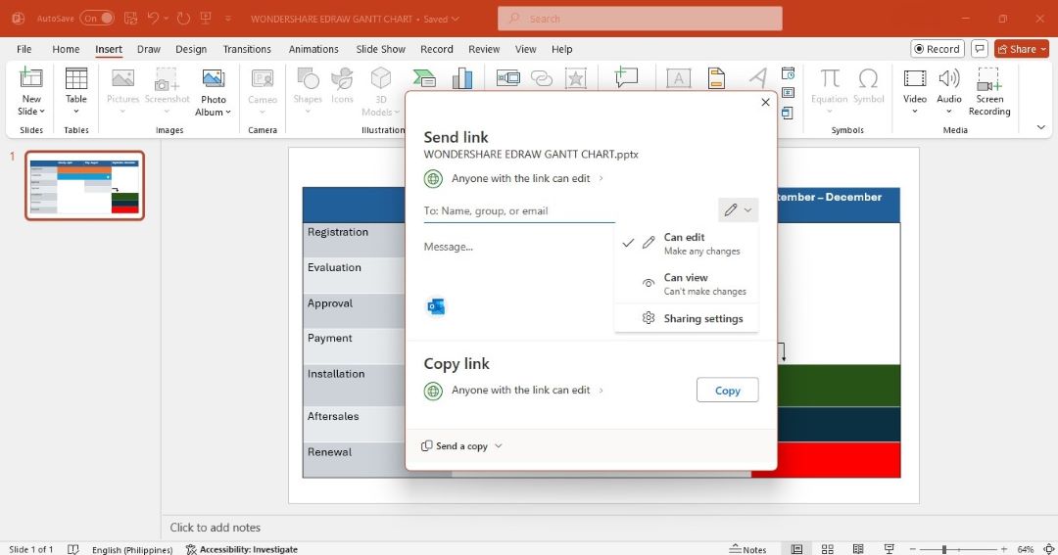Screen dimensions: 1058x555
Task: Switch to the Animations tab
Action: tap(313, 49)
